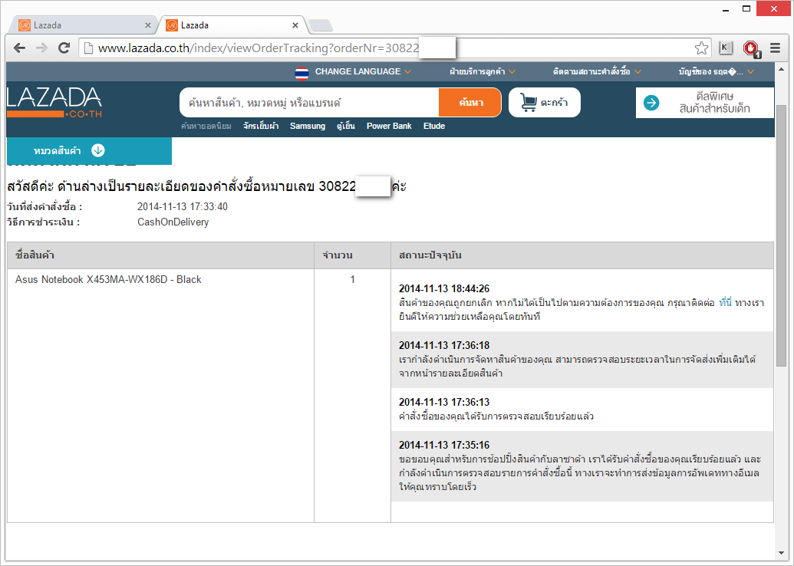
Task: Click the LAZADA.CO.TH logo
Action: 54,102
